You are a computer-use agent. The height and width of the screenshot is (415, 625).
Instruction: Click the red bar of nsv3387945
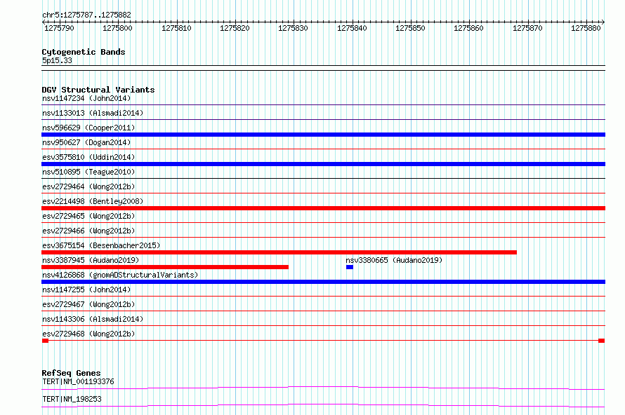coord(165,267)
